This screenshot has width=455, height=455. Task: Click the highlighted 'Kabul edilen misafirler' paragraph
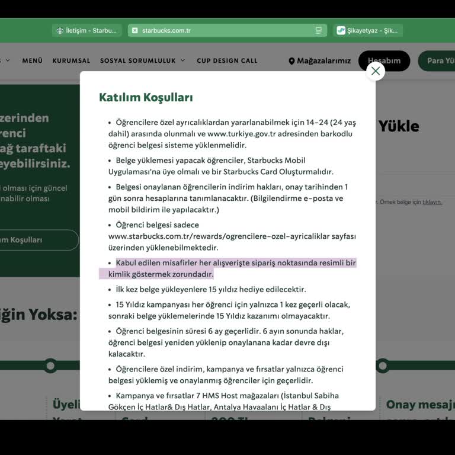tap(232, 268)
